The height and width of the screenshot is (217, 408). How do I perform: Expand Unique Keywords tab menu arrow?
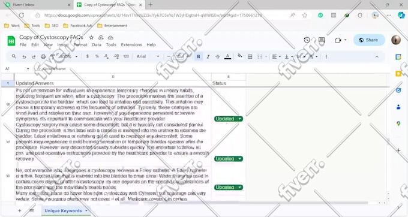[x=86, y=211]
